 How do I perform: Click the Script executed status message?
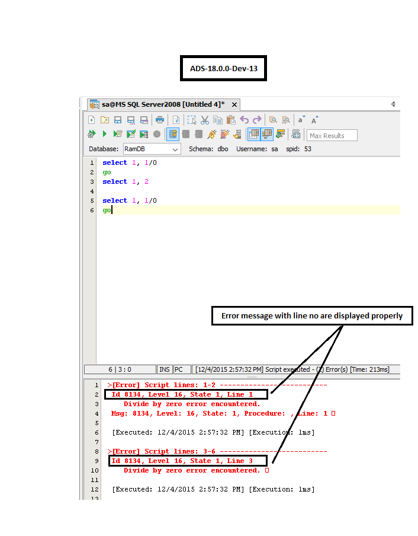[x=292, y=369]
